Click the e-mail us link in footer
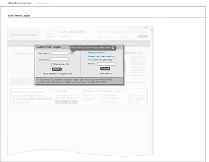The height and width of the screenshot is (162, 209). (x=23, y=102)
